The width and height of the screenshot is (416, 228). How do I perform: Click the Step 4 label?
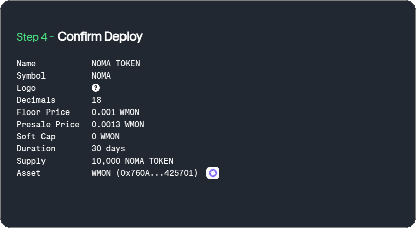point(35,37)
